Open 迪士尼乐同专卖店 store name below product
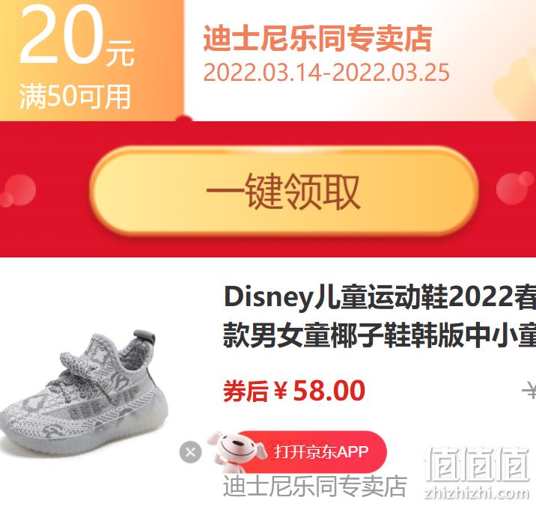The width and height of the screenshot is (536, 506). pos(315,486)
